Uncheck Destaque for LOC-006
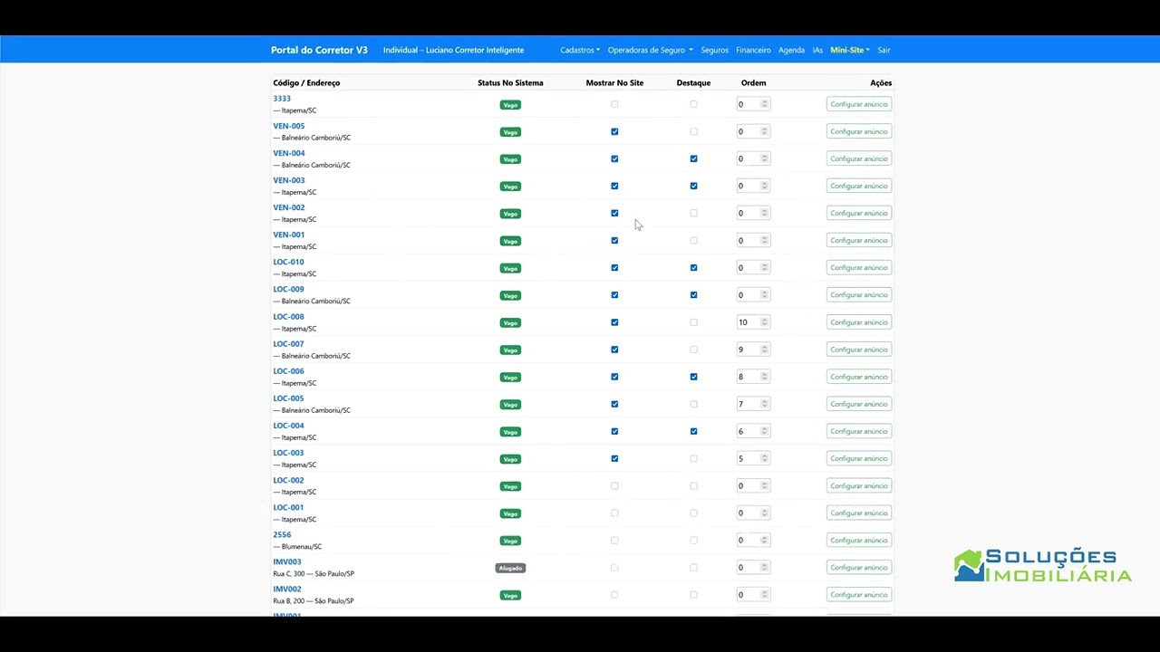The width and height of the screenshot is (1160, 652). (x=693, y=377)
